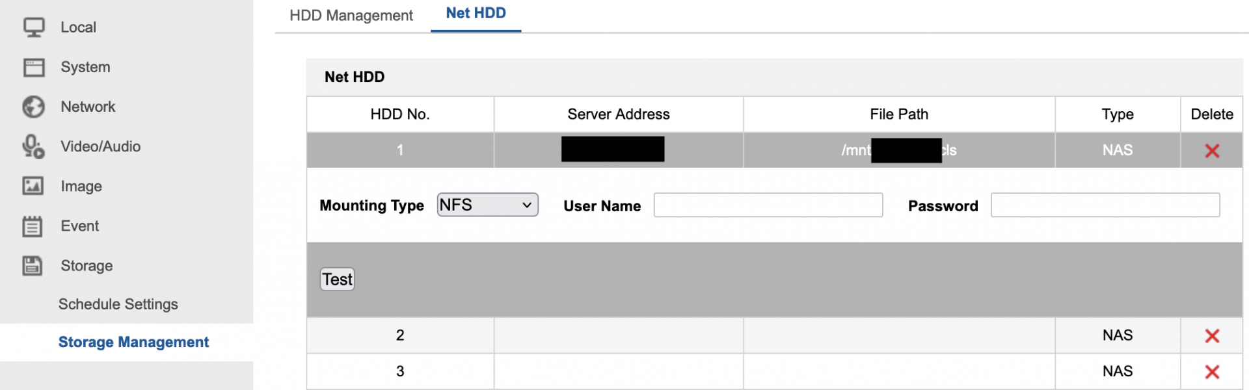Click empty File Path cell of HDD 3
This screenshot has width=1249, height=390.
coord(899,371)
